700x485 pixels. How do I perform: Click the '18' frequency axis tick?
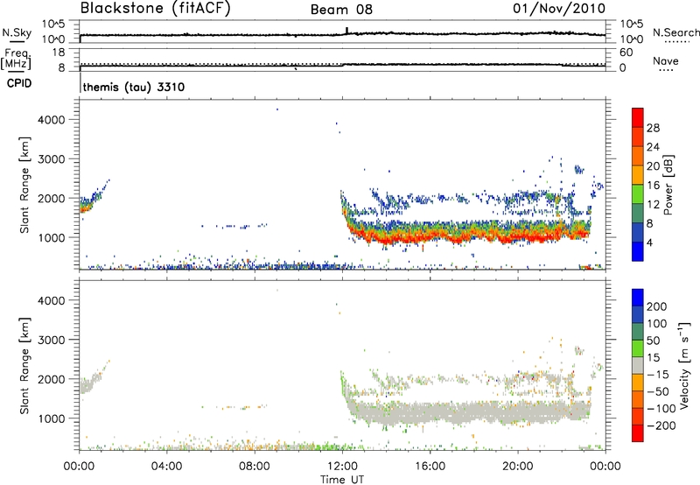click(58, 53)
